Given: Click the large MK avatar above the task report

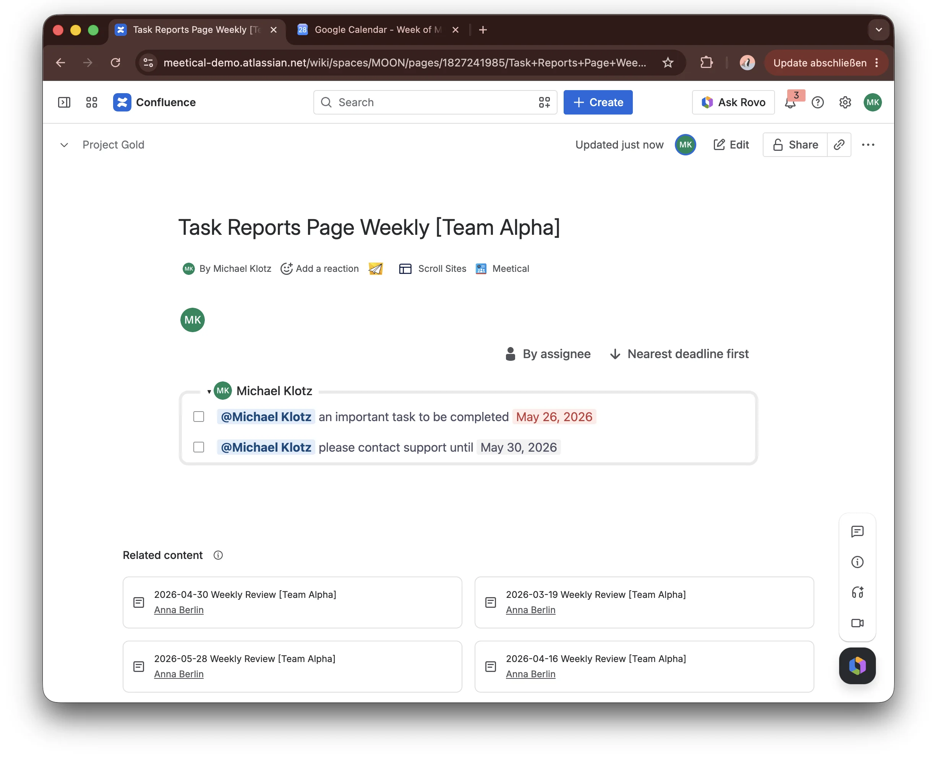Looking at the screenshot, I should (193, 320).
